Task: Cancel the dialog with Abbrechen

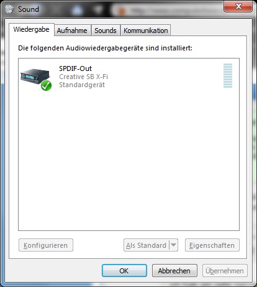Action: 174,270
